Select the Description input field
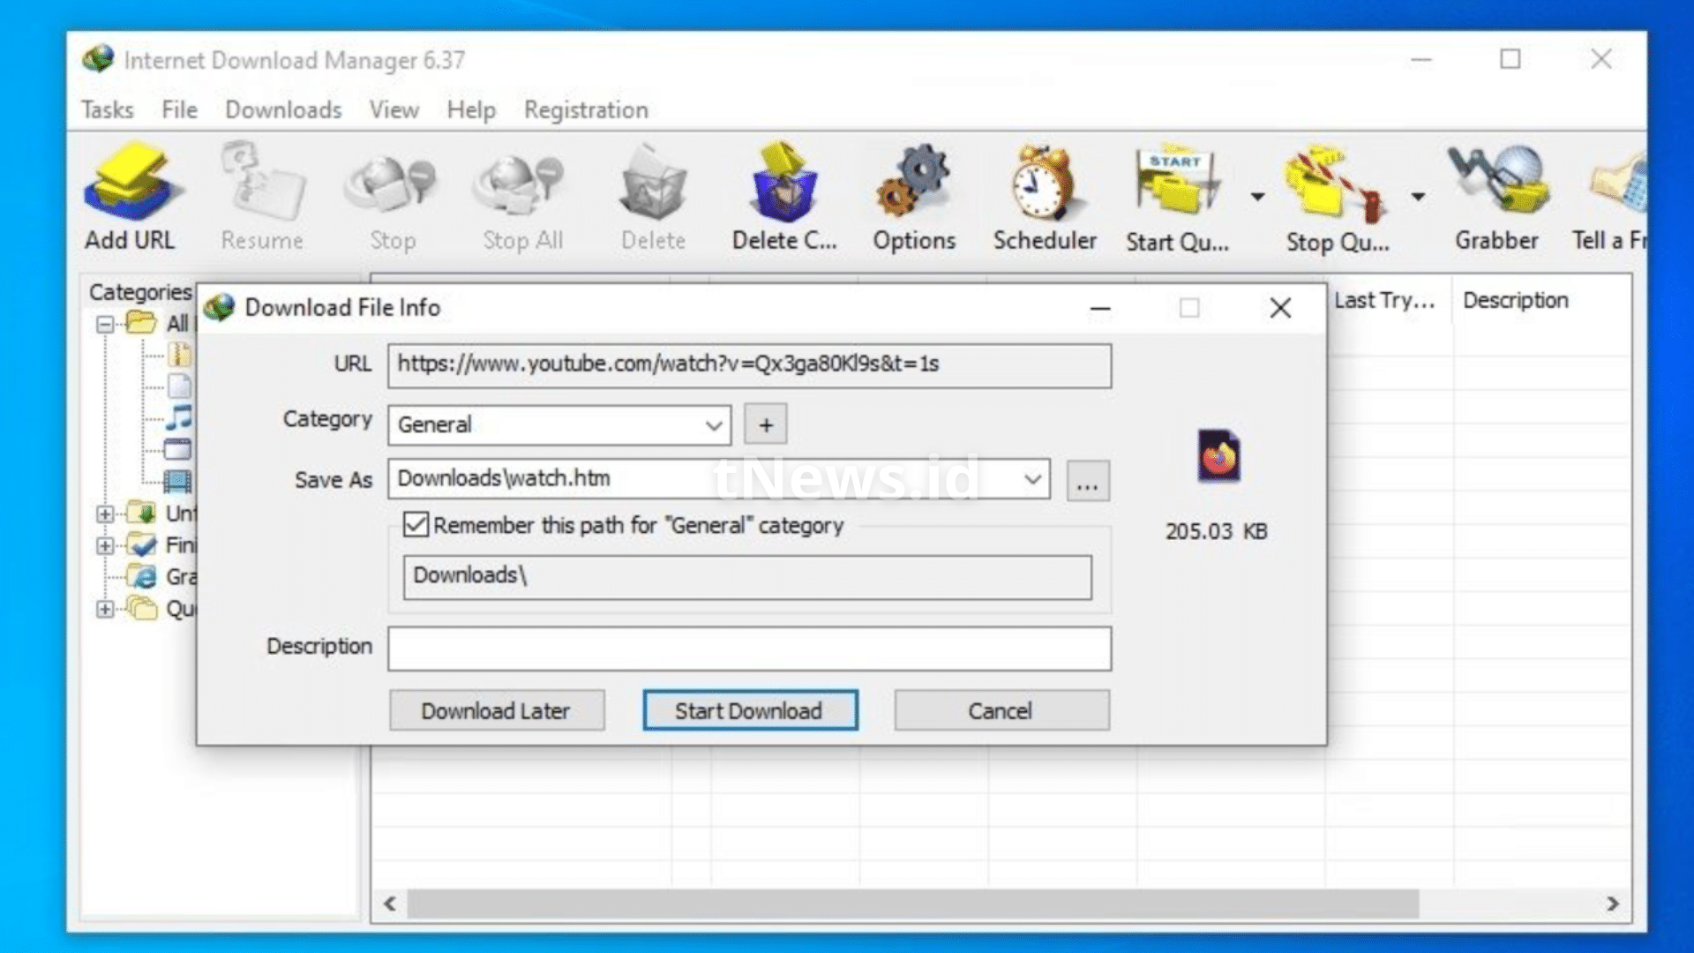 point(749,646)
